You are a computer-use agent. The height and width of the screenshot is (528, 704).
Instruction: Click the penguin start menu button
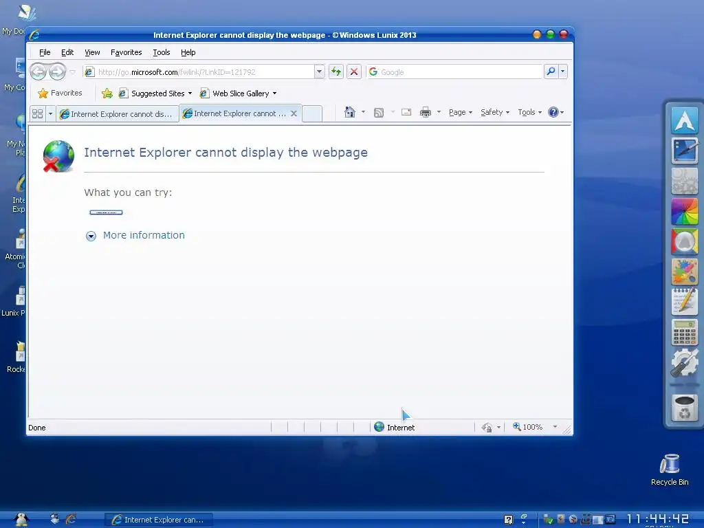[21, 520]
